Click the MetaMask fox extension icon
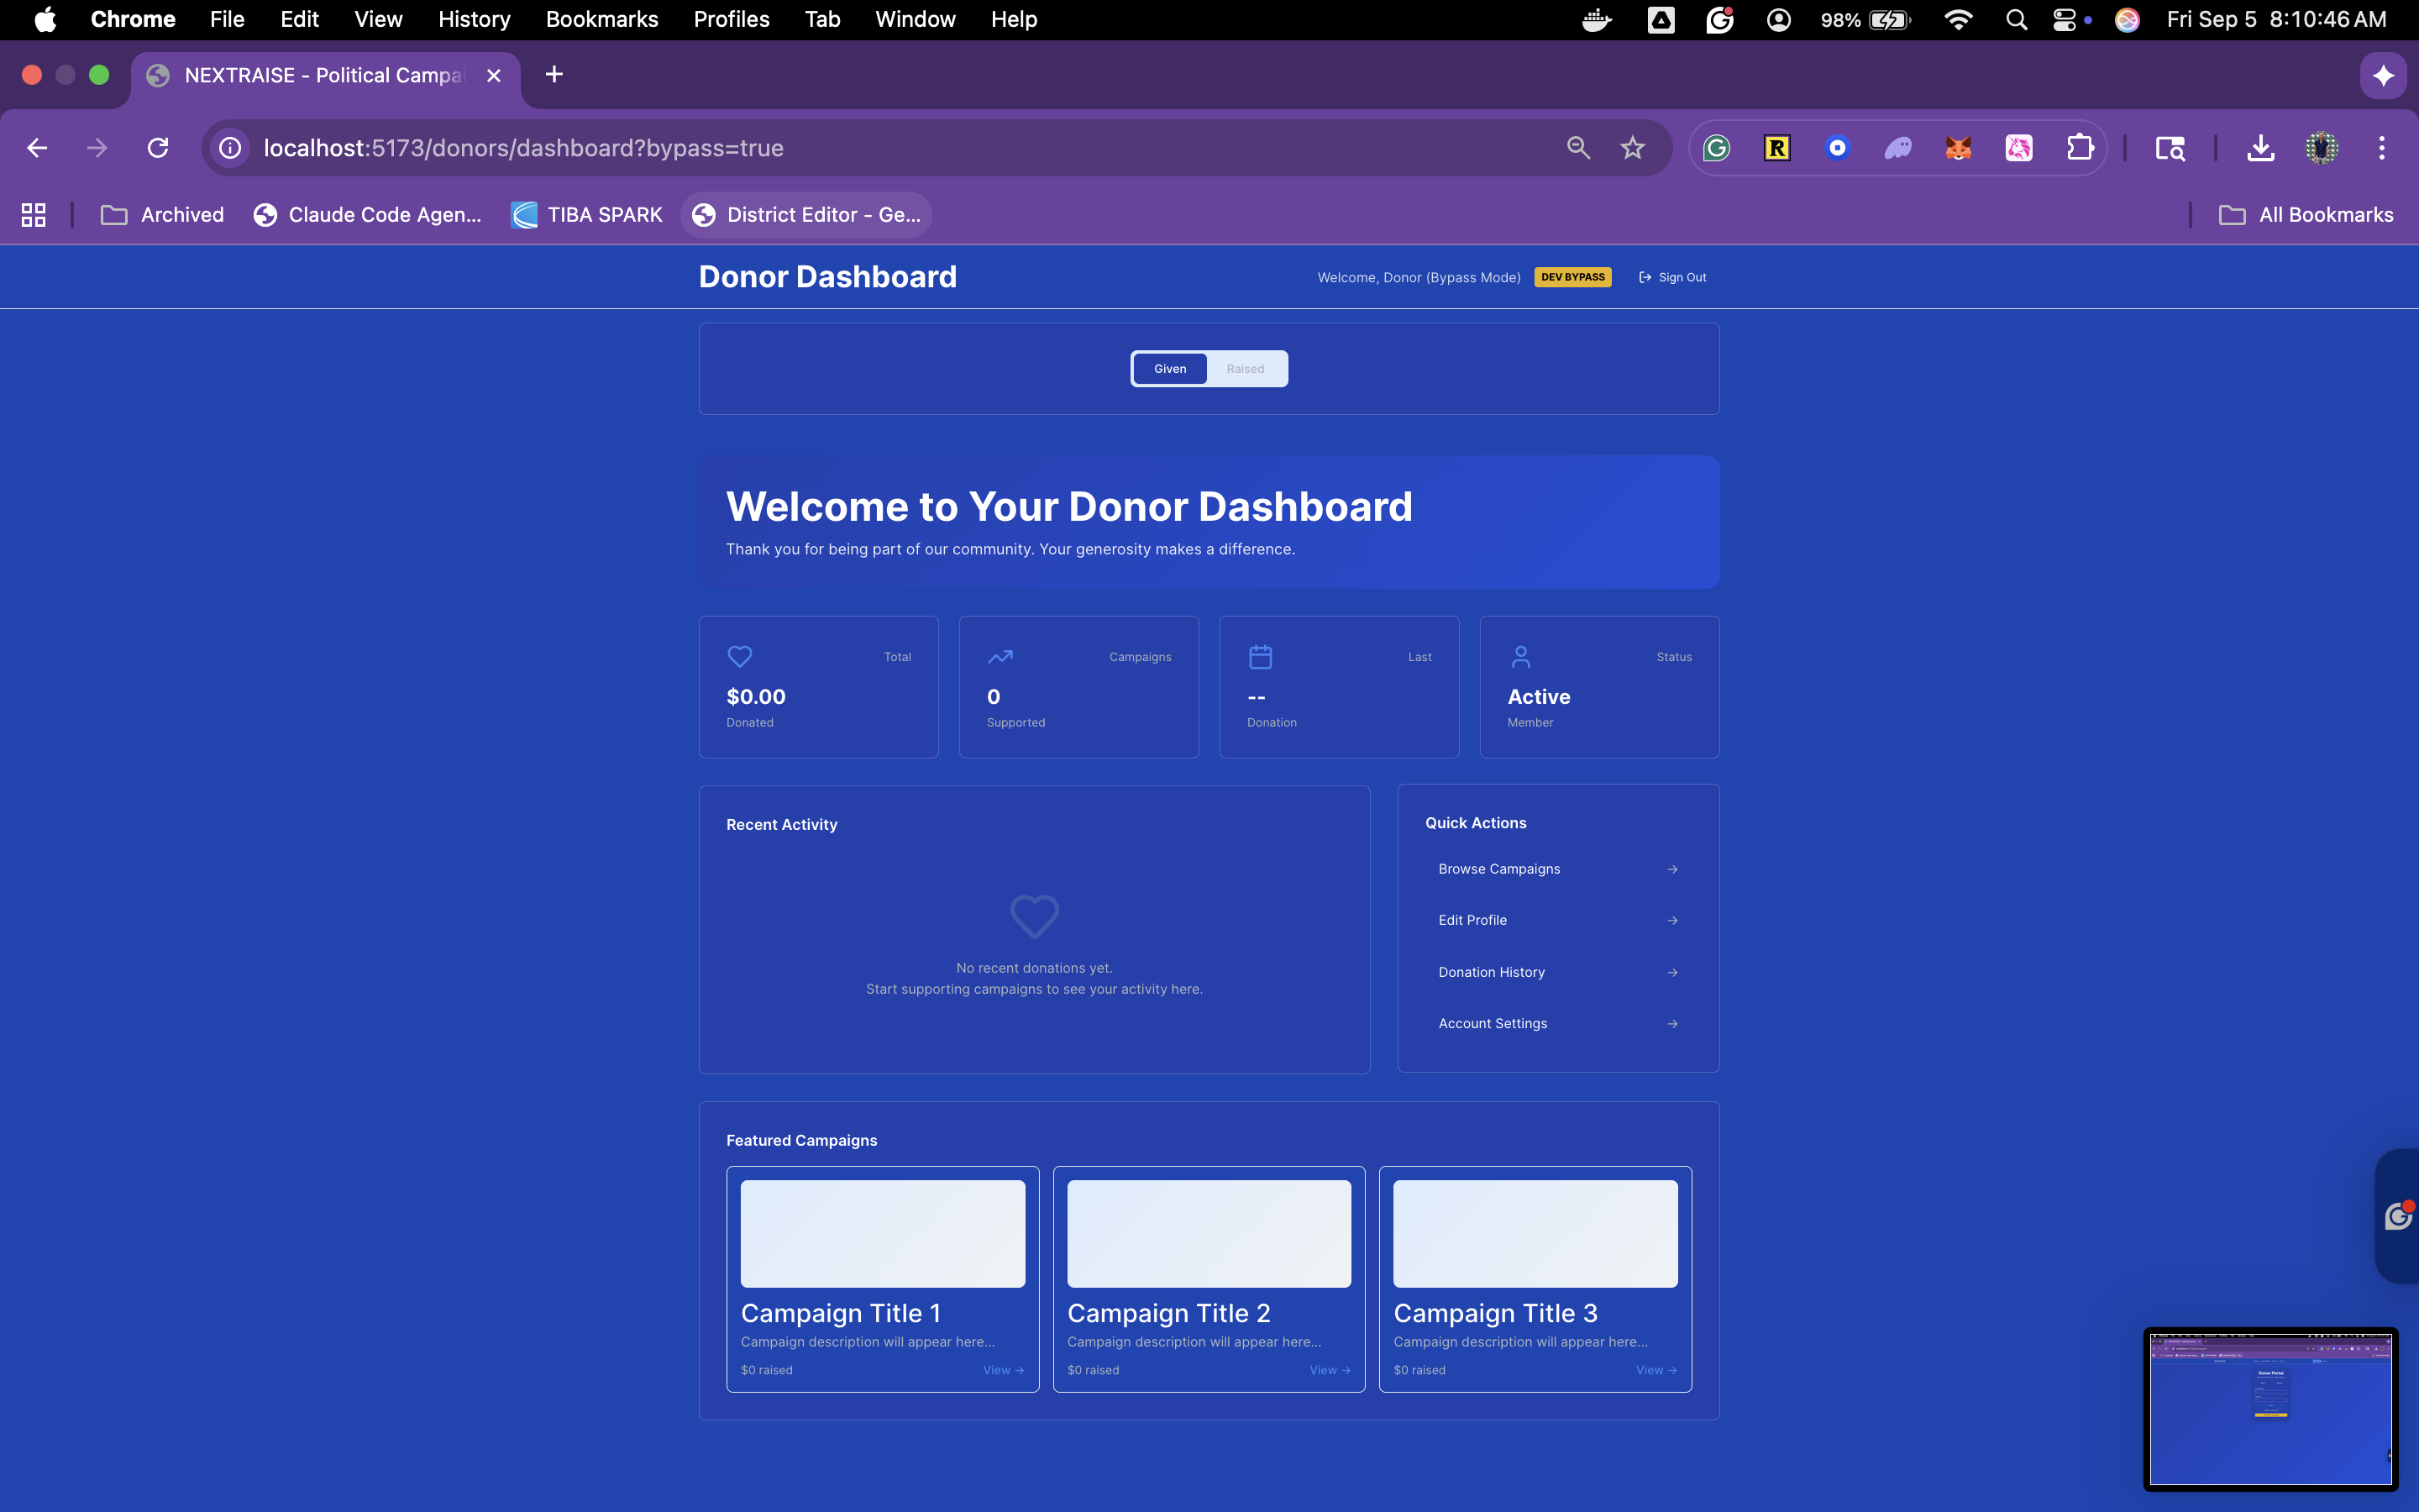This screenshot has height=1512, width=2419. [1958, 148]
